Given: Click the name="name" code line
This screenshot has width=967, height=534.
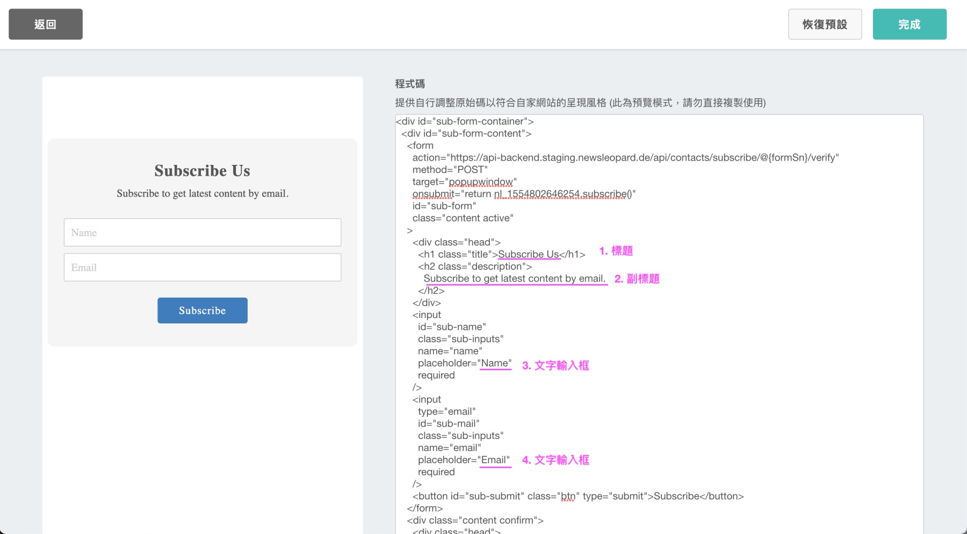Looking at the screenshot, I should (x=450, y=351).
